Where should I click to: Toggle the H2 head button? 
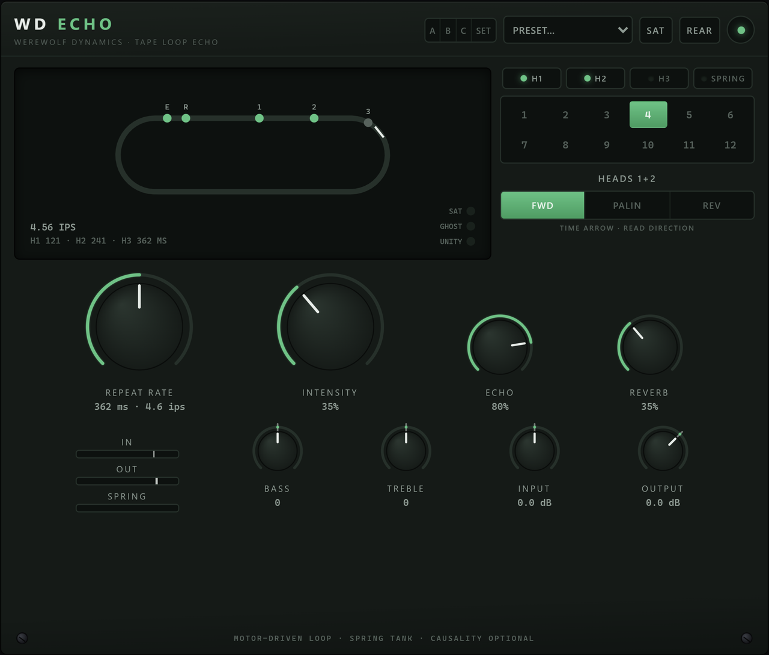pos(595,78)
